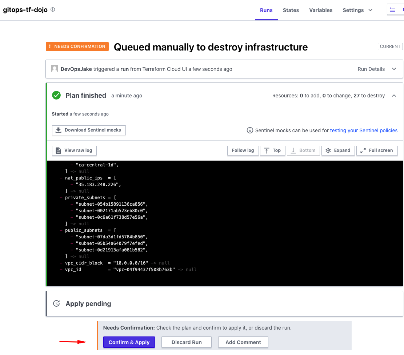Screen dimensions: 404x355
Task: Expand the log viewer
Action: [x=338, y=150]
